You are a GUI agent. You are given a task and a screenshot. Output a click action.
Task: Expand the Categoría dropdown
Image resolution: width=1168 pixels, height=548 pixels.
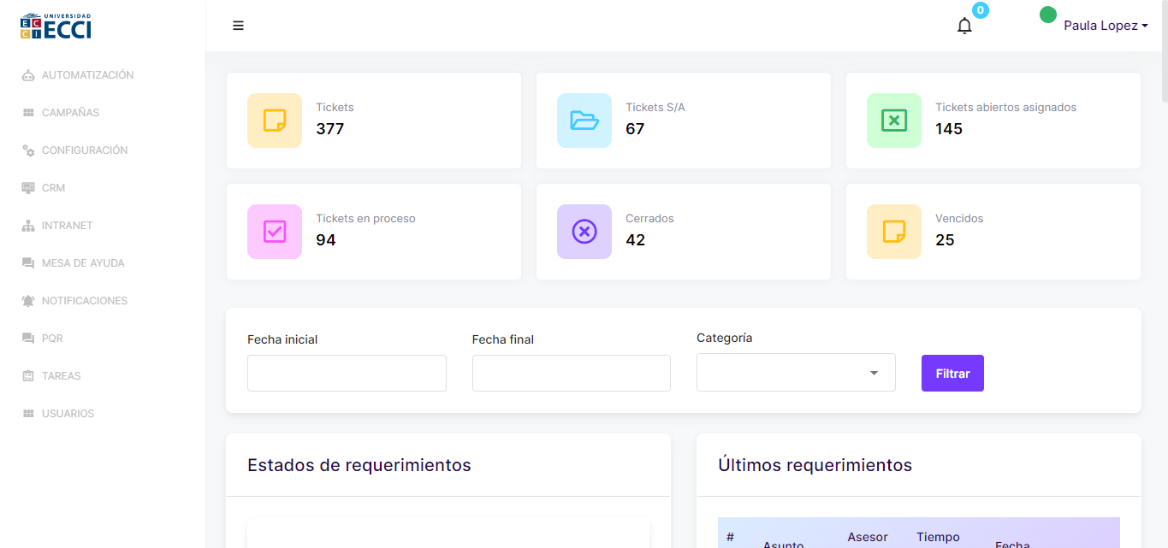[796, 373]
